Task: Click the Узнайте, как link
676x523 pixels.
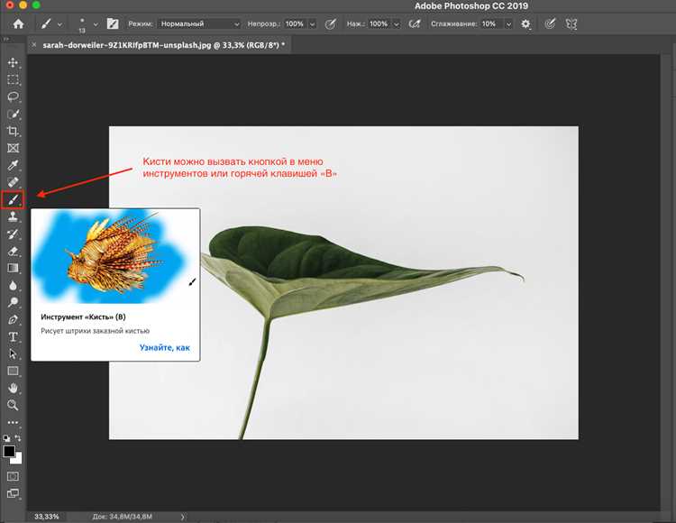Action: 165,347
